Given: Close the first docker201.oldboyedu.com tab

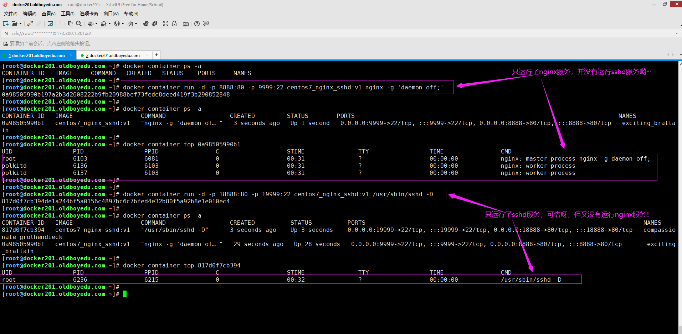Looking at the screenshot, I should [71, 56].
